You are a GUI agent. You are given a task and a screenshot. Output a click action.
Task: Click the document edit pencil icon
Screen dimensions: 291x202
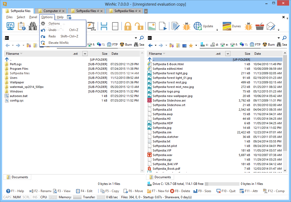[x=175, y=26]
